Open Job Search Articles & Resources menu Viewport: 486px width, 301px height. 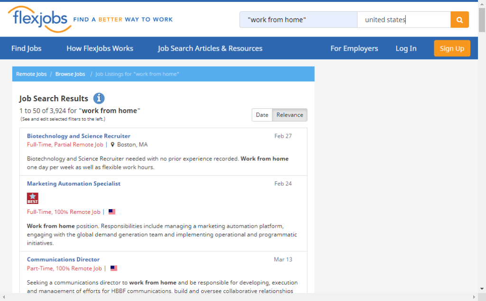pyautogui.click(x=210, y=48)
